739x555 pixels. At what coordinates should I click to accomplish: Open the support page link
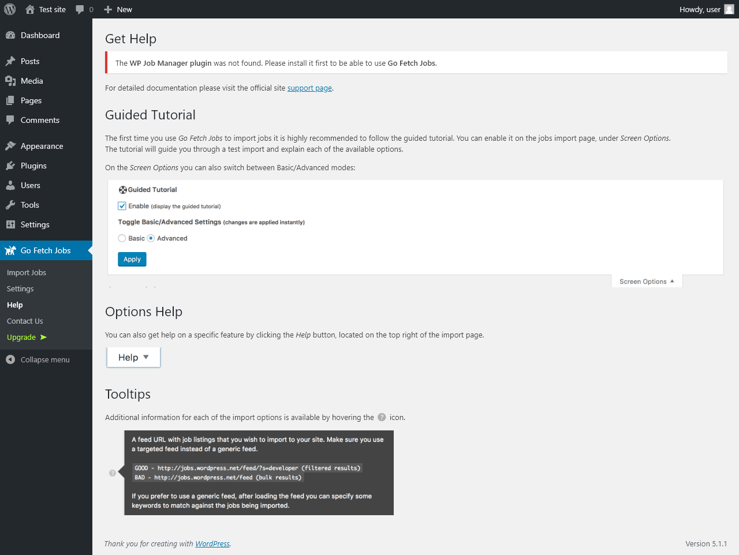(309, 88)
